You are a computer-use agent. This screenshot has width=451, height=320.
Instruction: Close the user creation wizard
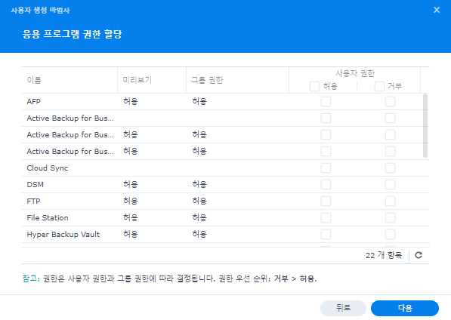(437, 10)
